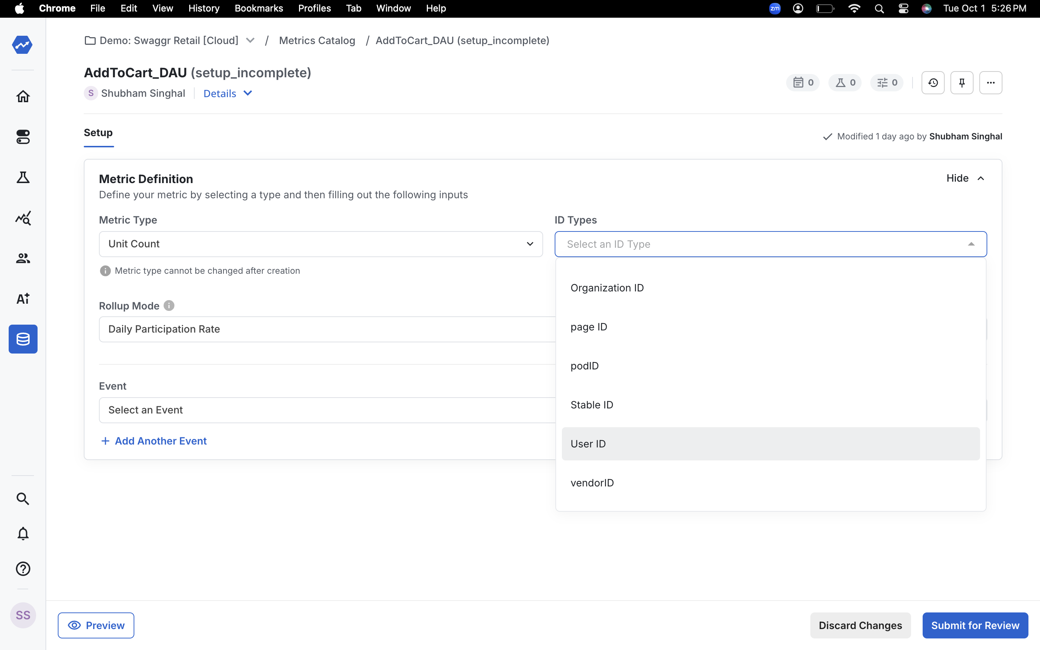This screenshot has width=1040, height=650.
Task: Open the three-dots more options menu
Action: pos(991,83)
